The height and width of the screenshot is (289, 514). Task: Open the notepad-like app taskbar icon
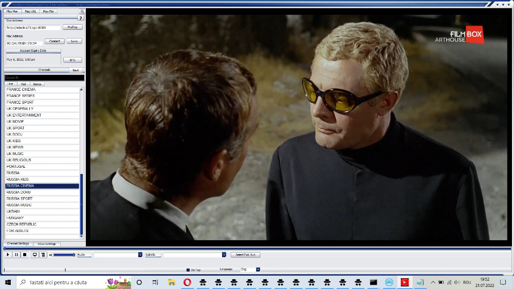point(420,282)
